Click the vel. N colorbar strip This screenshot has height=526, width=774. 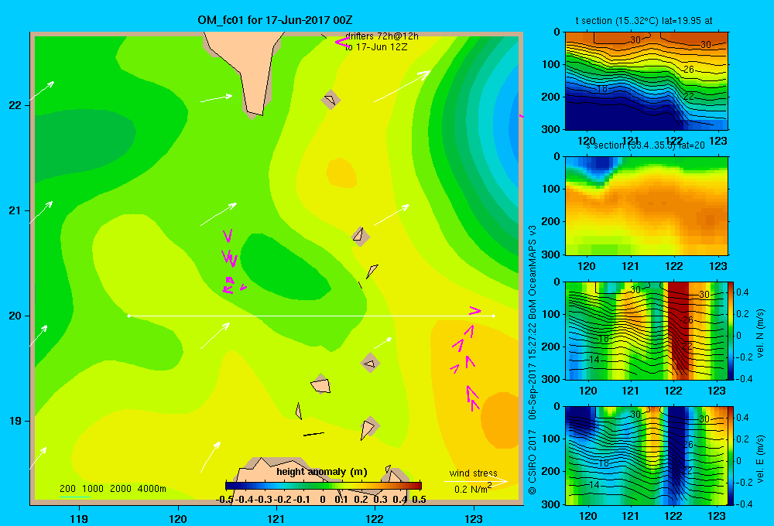731,330
